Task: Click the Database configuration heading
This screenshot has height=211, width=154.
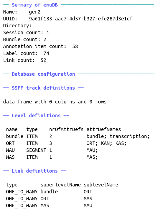Action: [x=43, y=74]
